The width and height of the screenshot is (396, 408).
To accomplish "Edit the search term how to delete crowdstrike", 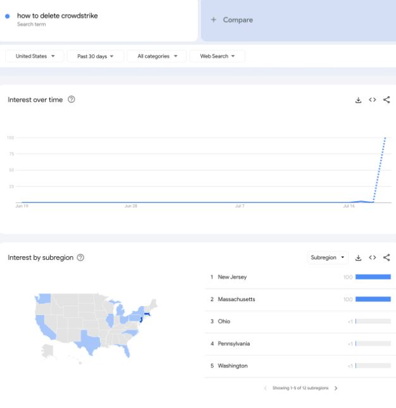I will (x=58, y=16).
